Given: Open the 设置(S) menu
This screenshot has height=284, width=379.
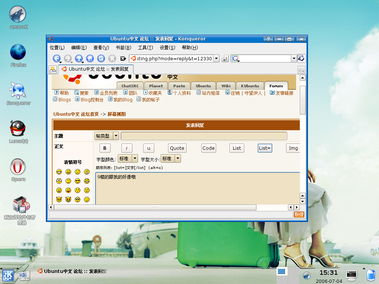Looking at the screenshot, I should pos(168,48).
